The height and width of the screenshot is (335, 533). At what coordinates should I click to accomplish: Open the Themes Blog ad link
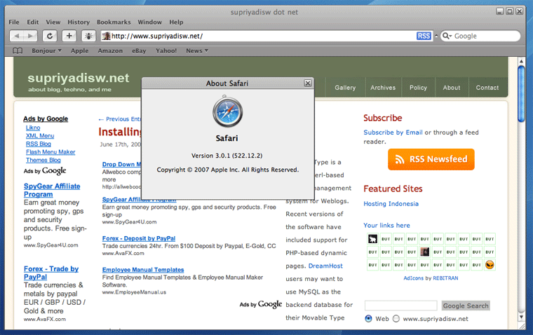[x=43, y=160]
